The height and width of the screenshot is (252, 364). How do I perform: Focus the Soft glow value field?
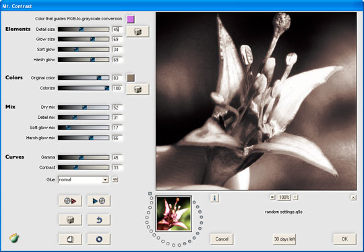click(117, 50)
